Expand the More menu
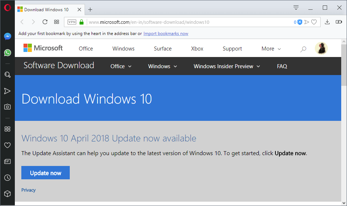The width and height of the screenshot is (347, 206). click(x=271, y=49)
